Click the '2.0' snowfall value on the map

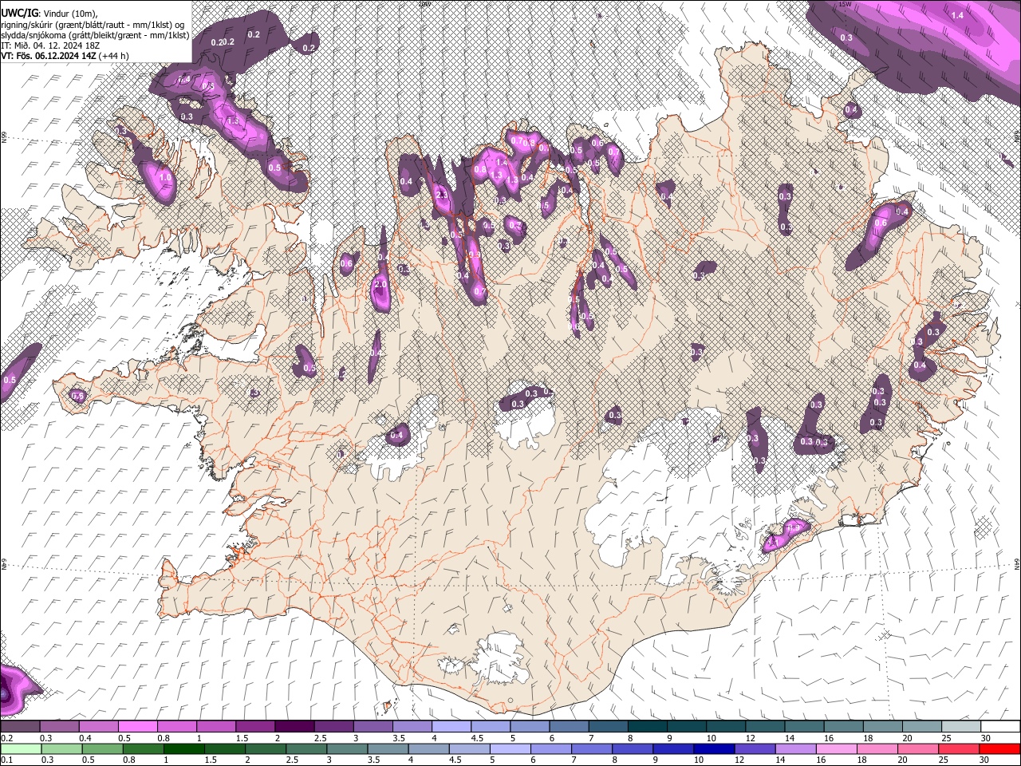(x=380, y=284)
